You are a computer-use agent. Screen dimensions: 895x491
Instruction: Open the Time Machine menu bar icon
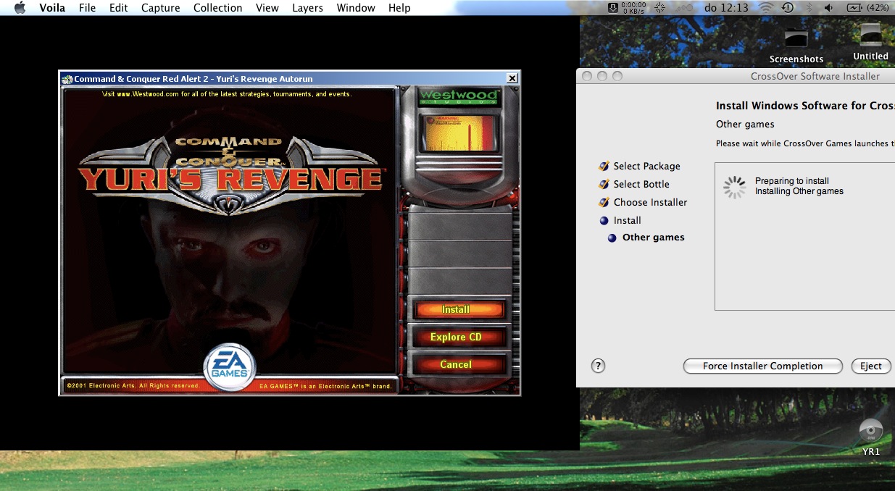[788, 8]
